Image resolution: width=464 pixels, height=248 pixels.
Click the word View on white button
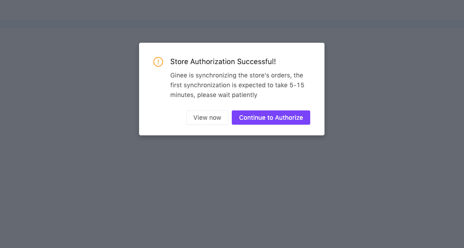200,118
